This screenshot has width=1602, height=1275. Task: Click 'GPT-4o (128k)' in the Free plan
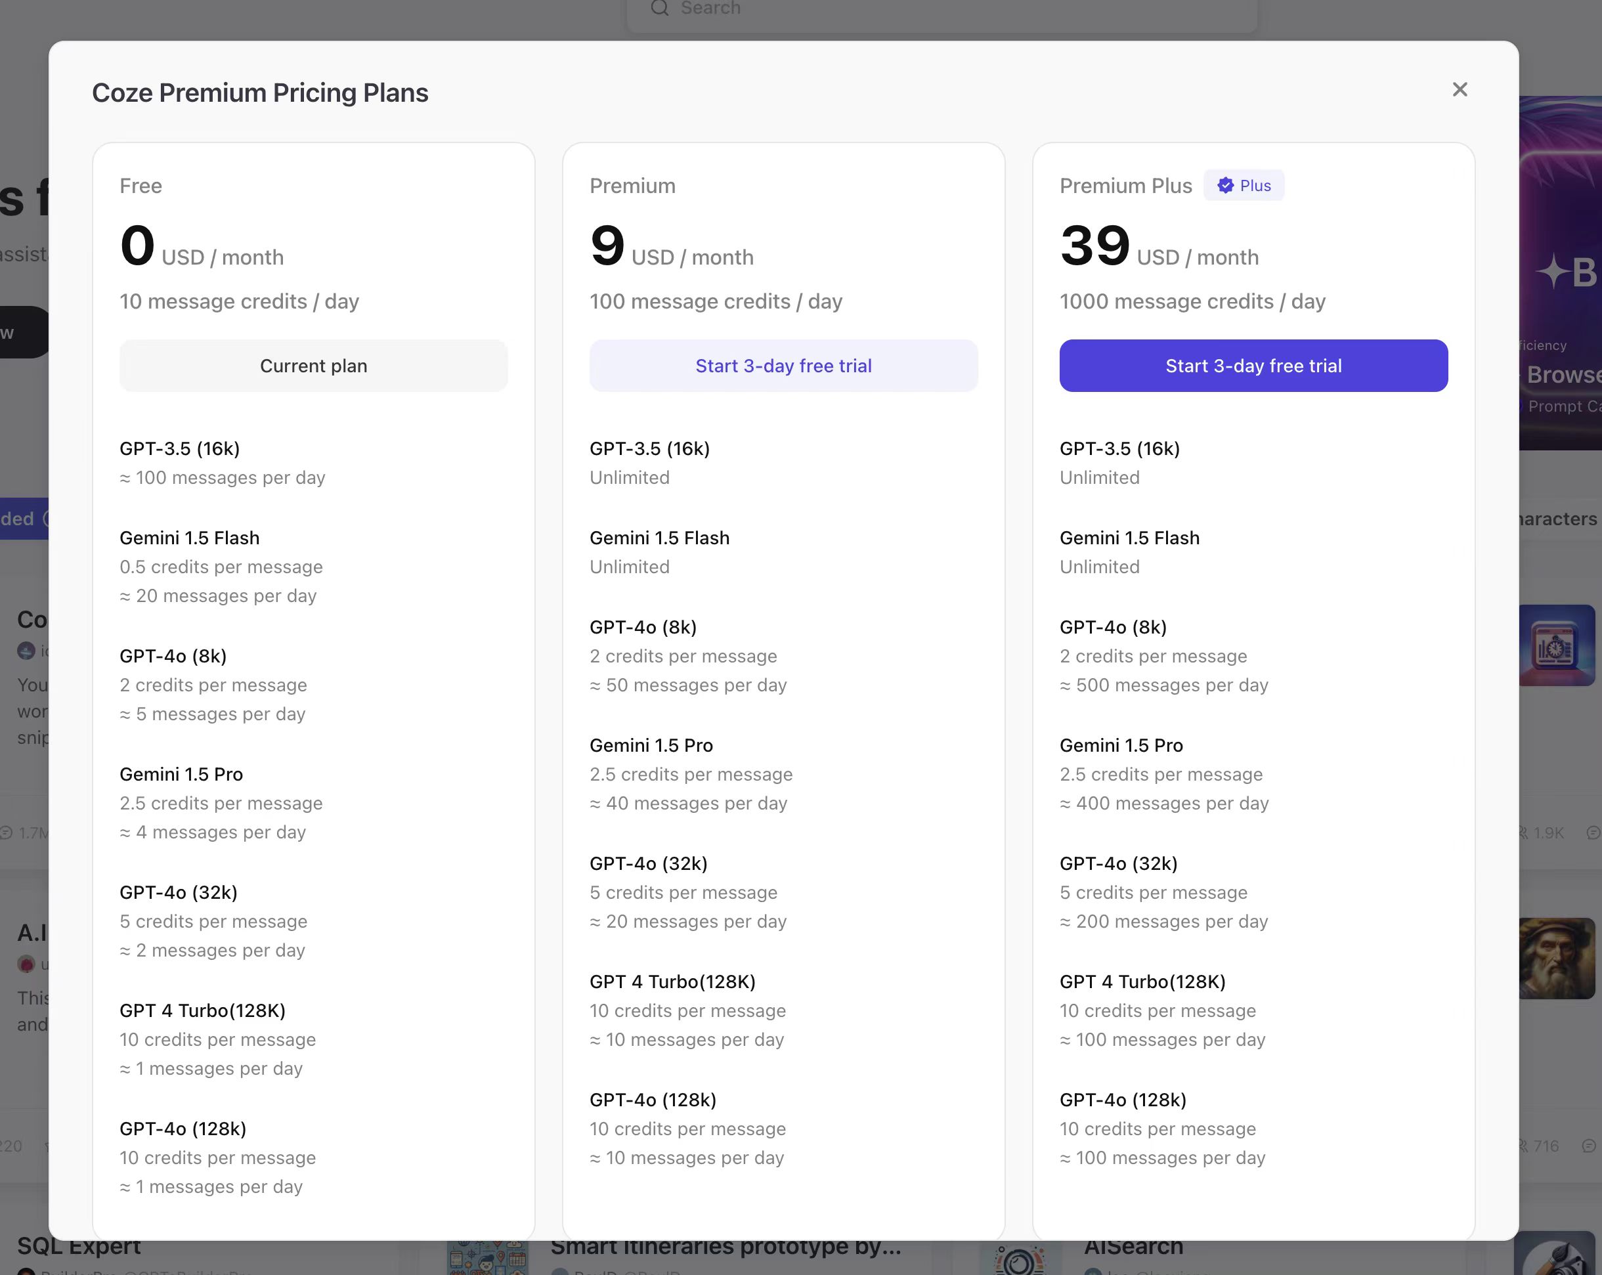pyautogui.click(x=183, y=1129)
